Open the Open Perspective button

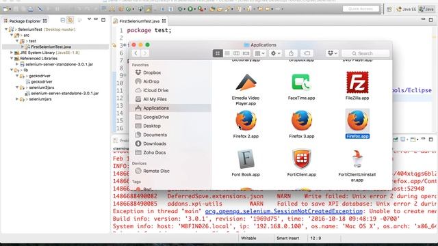(389, 9)
